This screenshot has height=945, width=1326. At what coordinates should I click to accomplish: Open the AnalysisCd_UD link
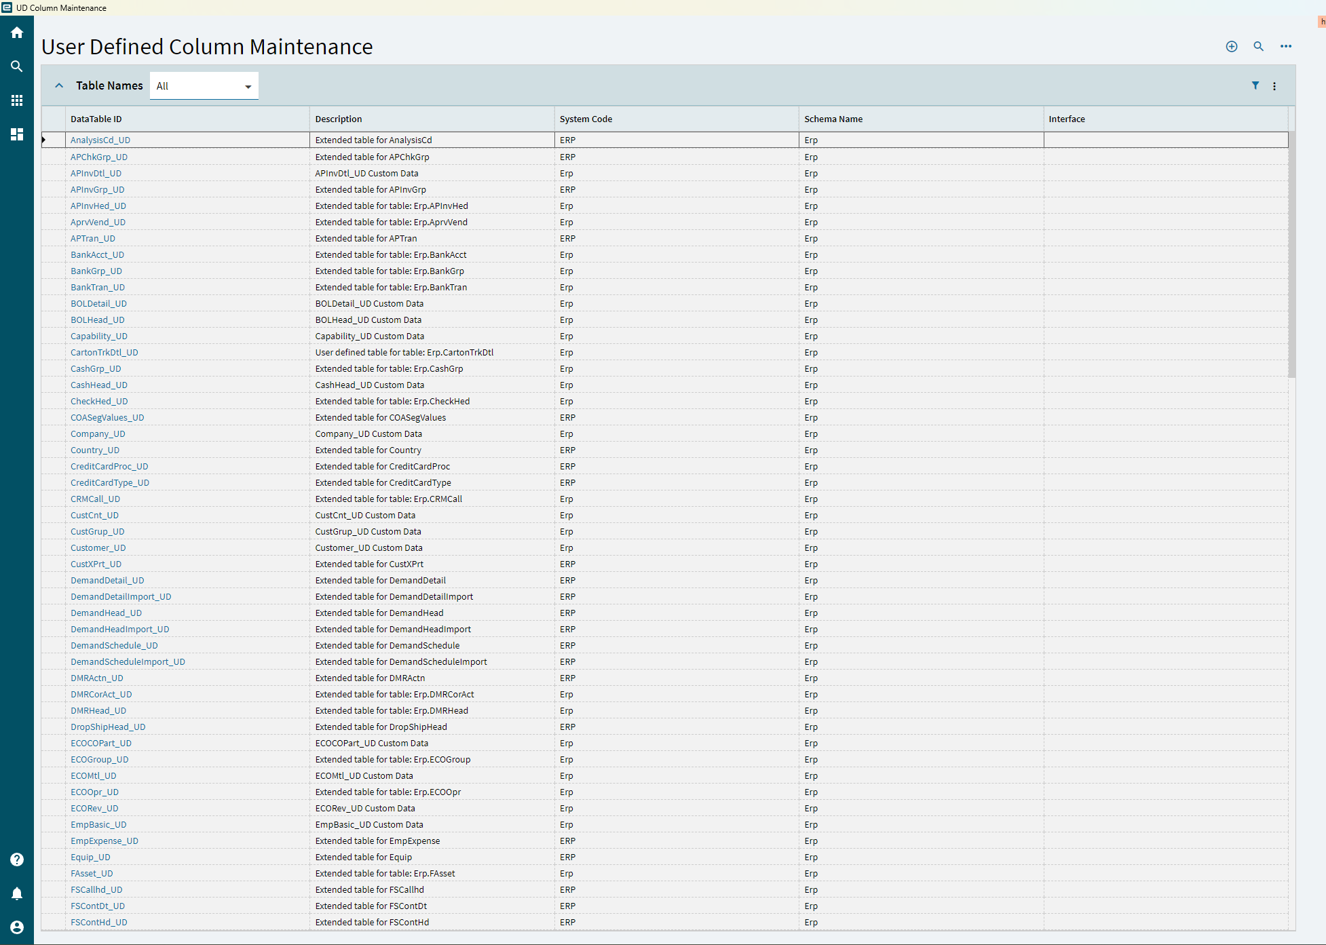[x=100, y=140]
